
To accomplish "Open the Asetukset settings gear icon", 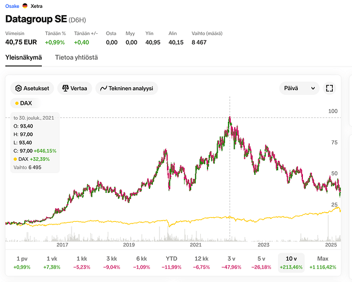I will click(19, 89).
